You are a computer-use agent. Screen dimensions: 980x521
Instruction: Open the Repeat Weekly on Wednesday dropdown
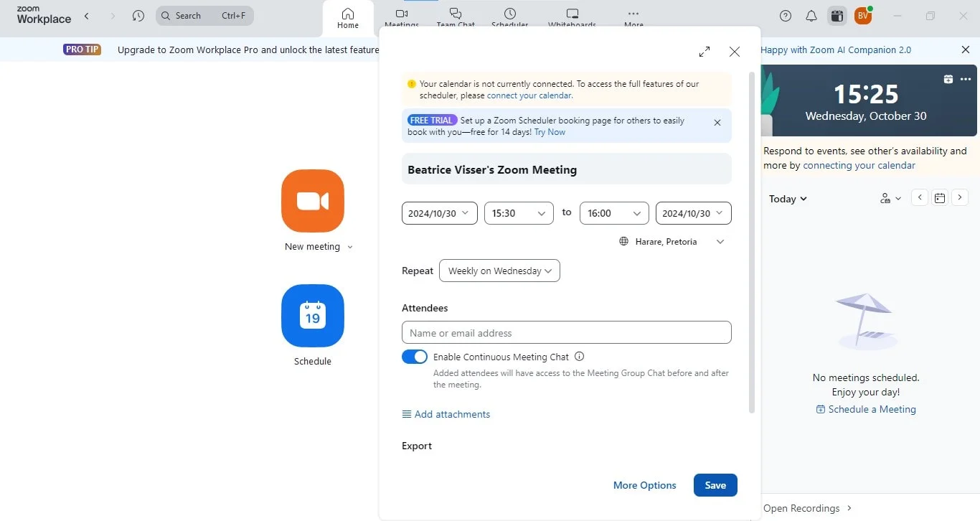click(x=499, y=271)
